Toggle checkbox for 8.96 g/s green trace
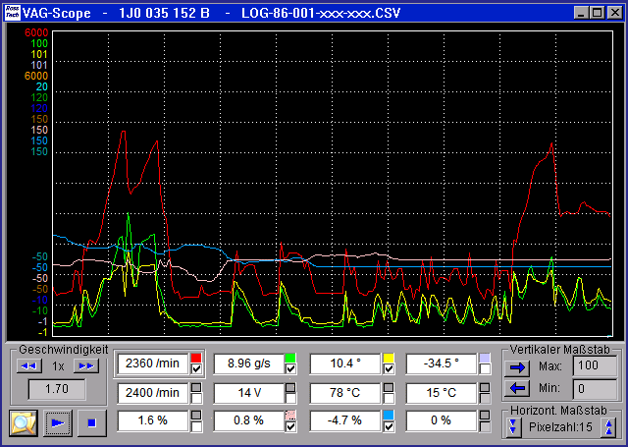The width and height of the screenshot is (628, 447). [290, 369]
